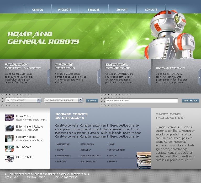Open the General menu item

click(x=38, y=10)
